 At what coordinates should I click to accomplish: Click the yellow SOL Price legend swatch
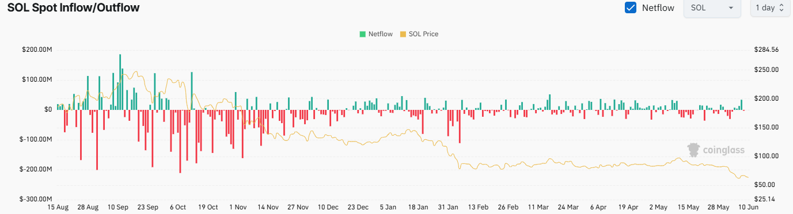click(403, 34)
